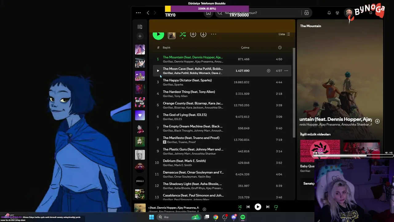
Task: Open Spotify from the taskbar
Action: click(x=243, y=217)
